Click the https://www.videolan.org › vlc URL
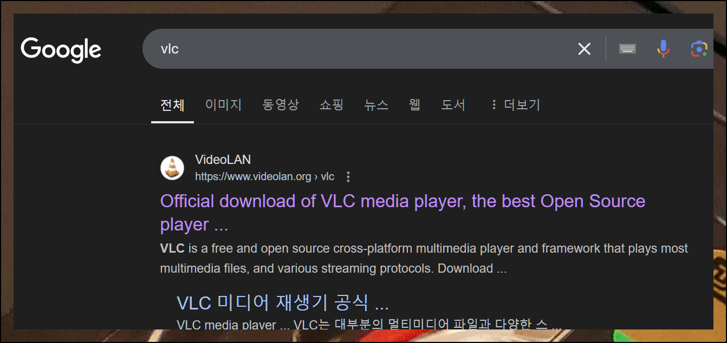This screenshot has width=727, height=343. (264, 177)
